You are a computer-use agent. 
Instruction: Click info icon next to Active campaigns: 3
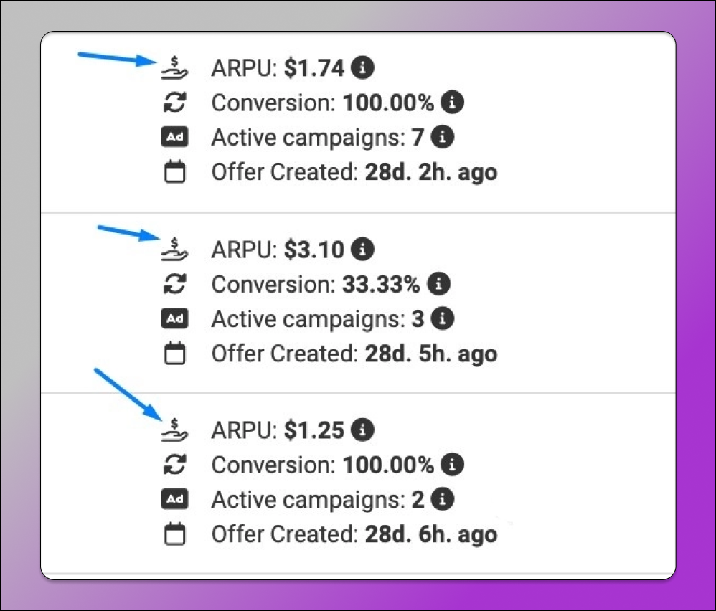pyautogui.click(x=444, y=318)
